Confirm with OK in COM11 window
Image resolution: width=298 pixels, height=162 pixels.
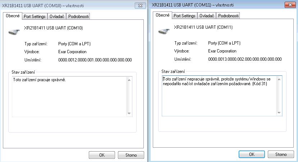click(252, 154)
